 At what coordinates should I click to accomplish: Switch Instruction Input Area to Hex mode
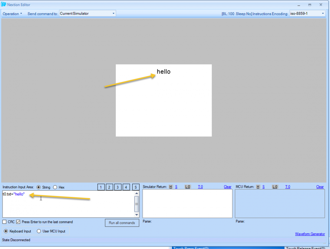[55, 187]
